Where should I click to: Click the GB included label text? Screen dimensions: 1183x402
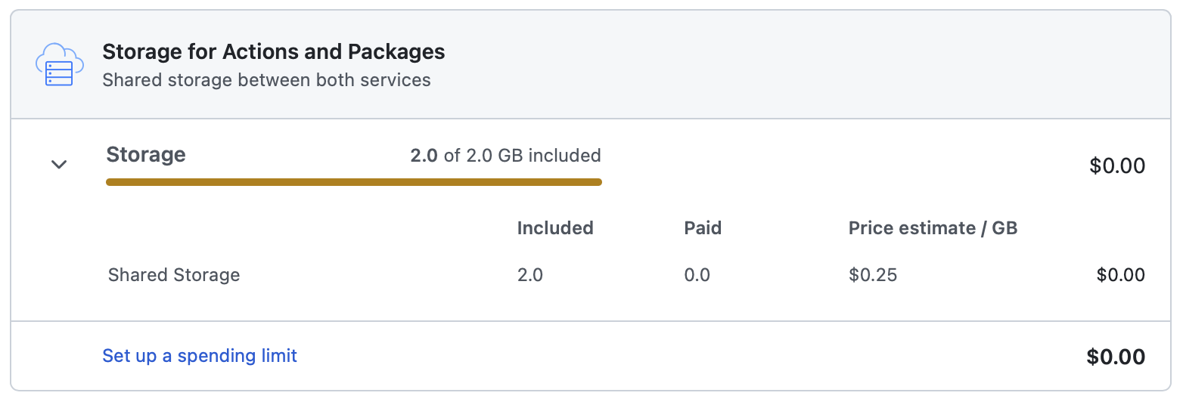tap(564, 156)
